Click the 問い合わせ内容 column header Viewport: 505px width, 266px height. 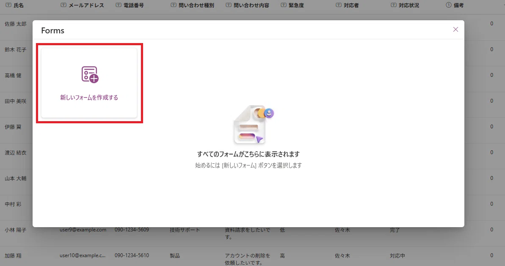[251, 5]
